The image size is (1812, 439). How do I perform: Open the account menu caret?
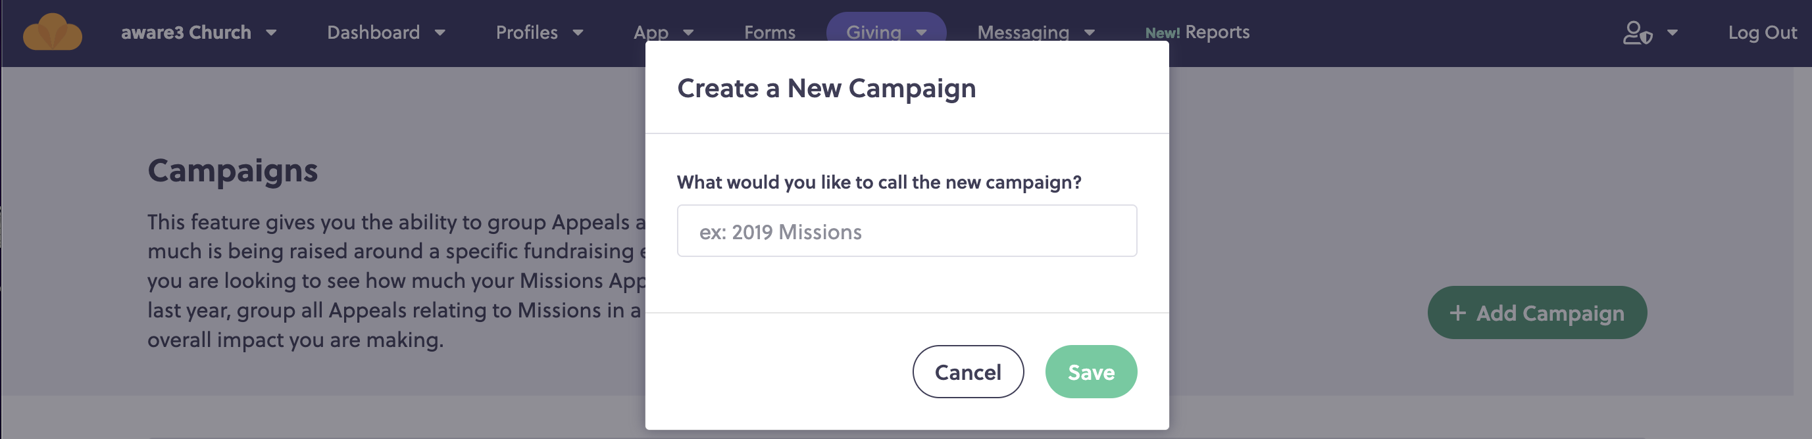tap(1672, 32)
